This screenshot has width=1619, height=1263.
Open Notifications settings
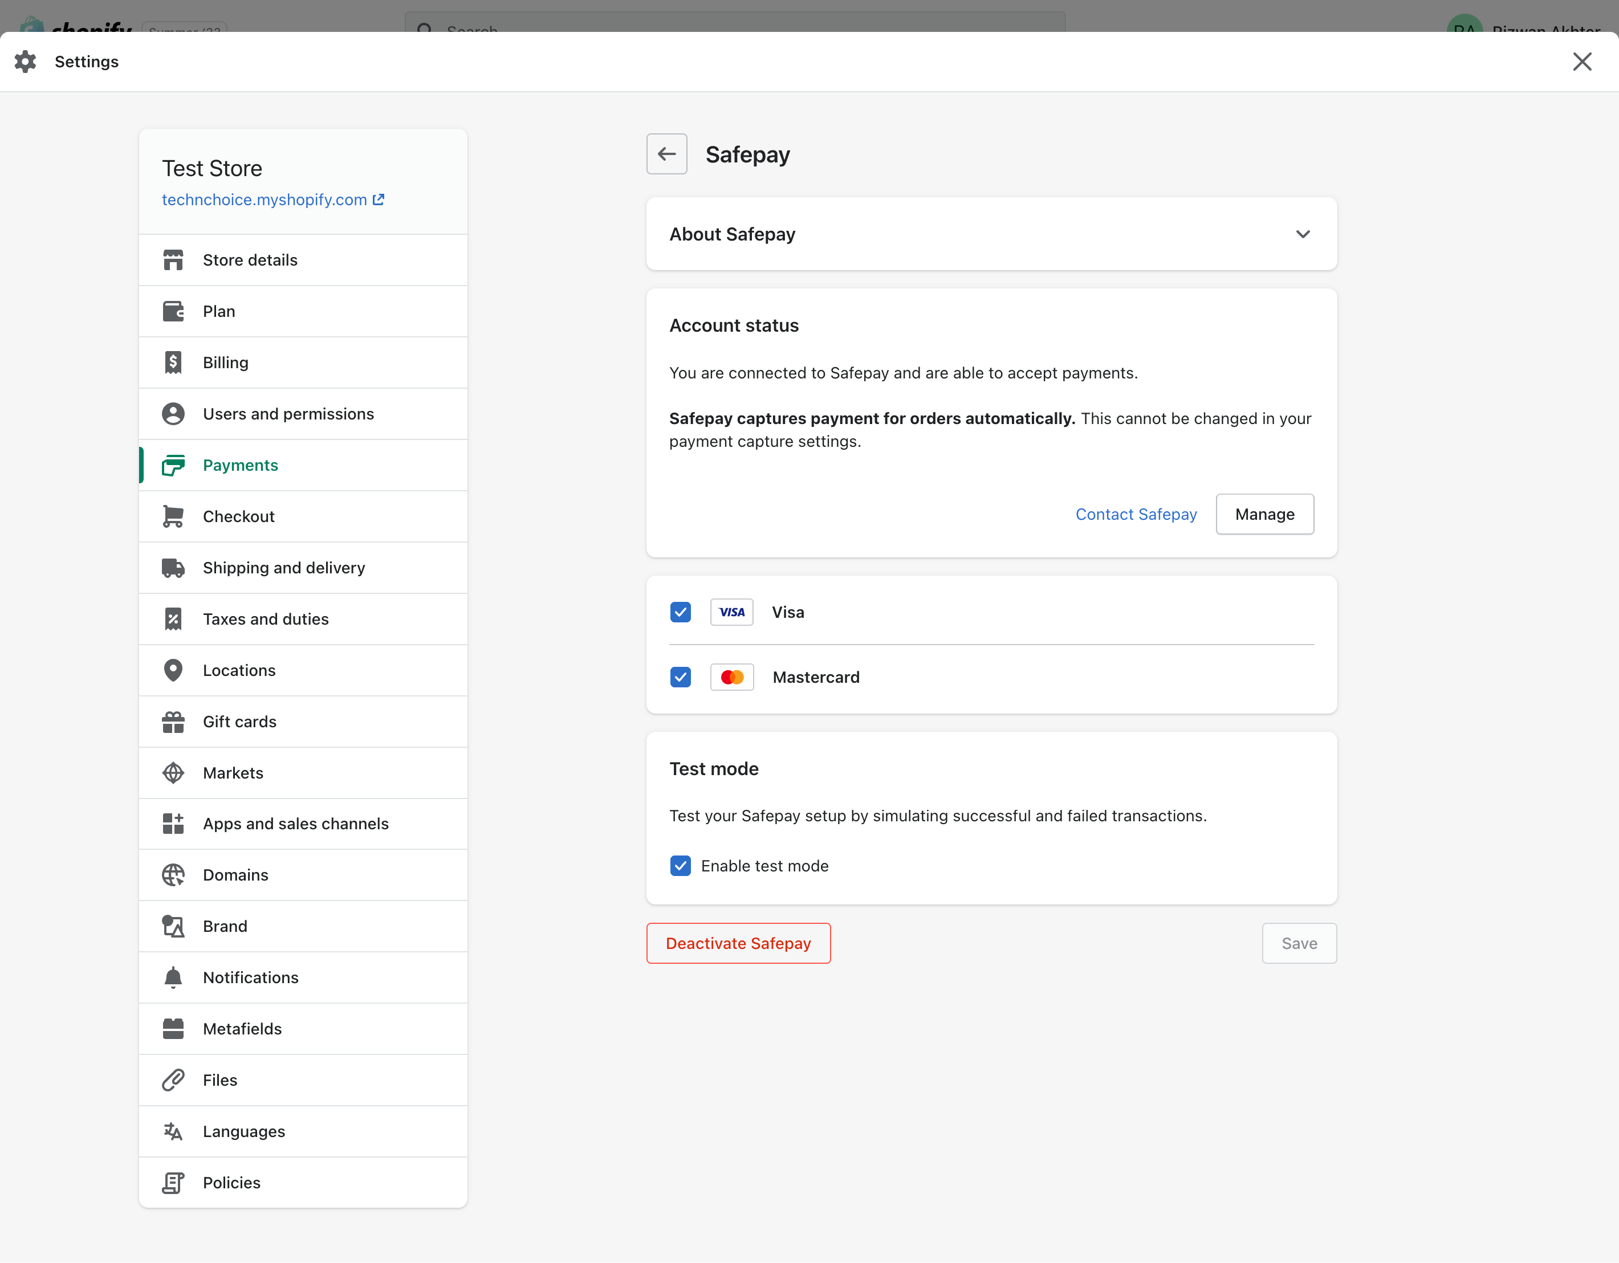coord(303,977)
